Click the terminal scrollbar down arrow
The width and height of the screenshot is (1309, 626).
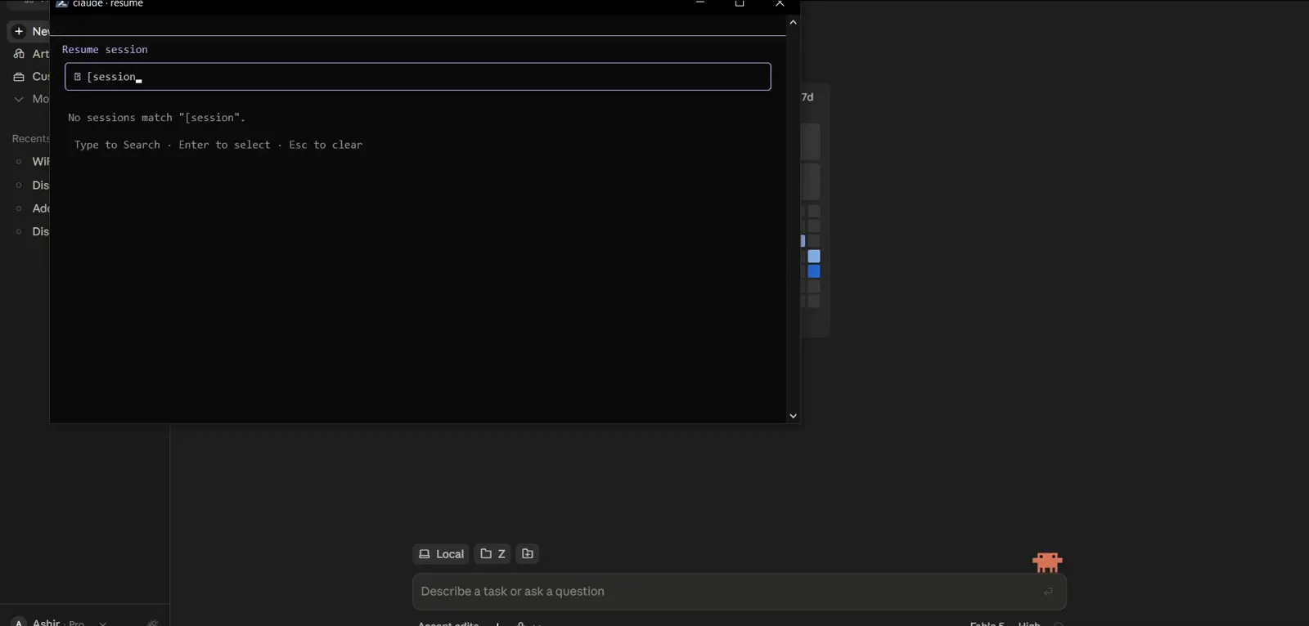pyautogui.click(x=793, y=416)
